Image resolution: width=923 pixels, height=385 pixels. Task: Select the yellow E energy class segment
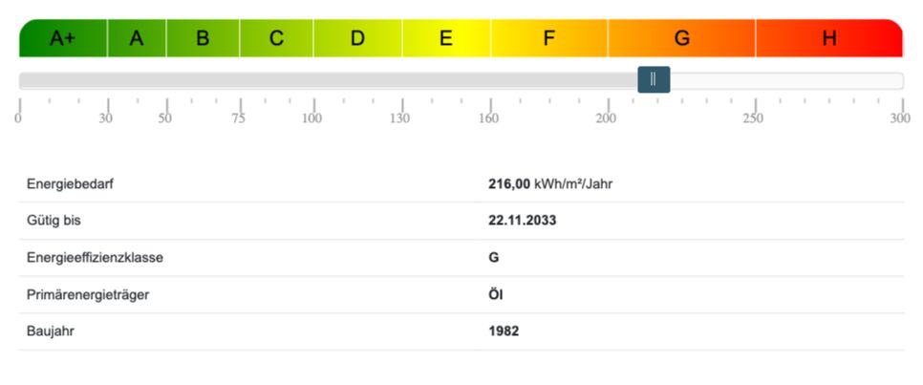pos(446,38)
